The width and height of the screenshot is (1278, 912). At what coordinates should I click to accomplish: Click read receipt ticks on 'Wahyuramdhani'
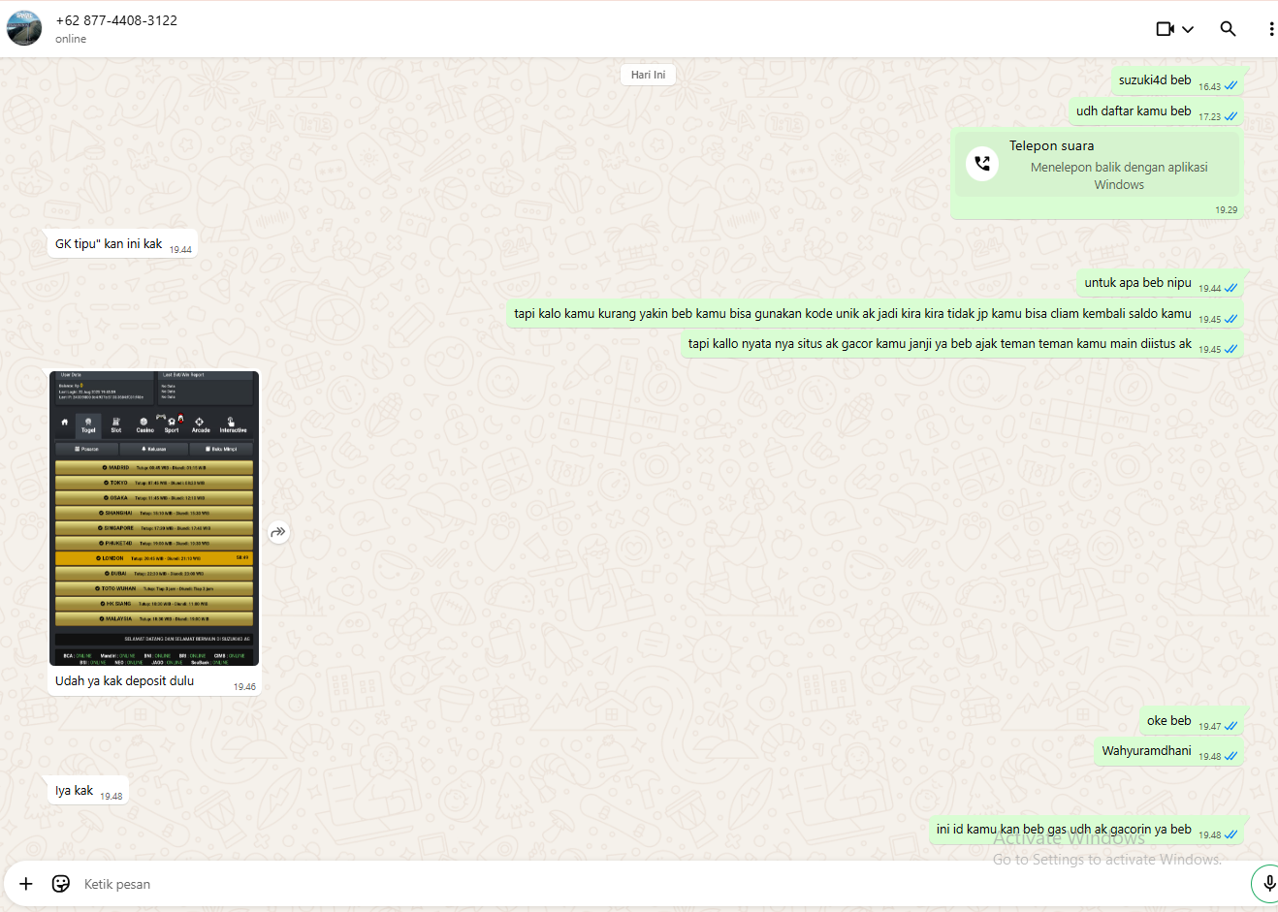tap(1230, 756)
